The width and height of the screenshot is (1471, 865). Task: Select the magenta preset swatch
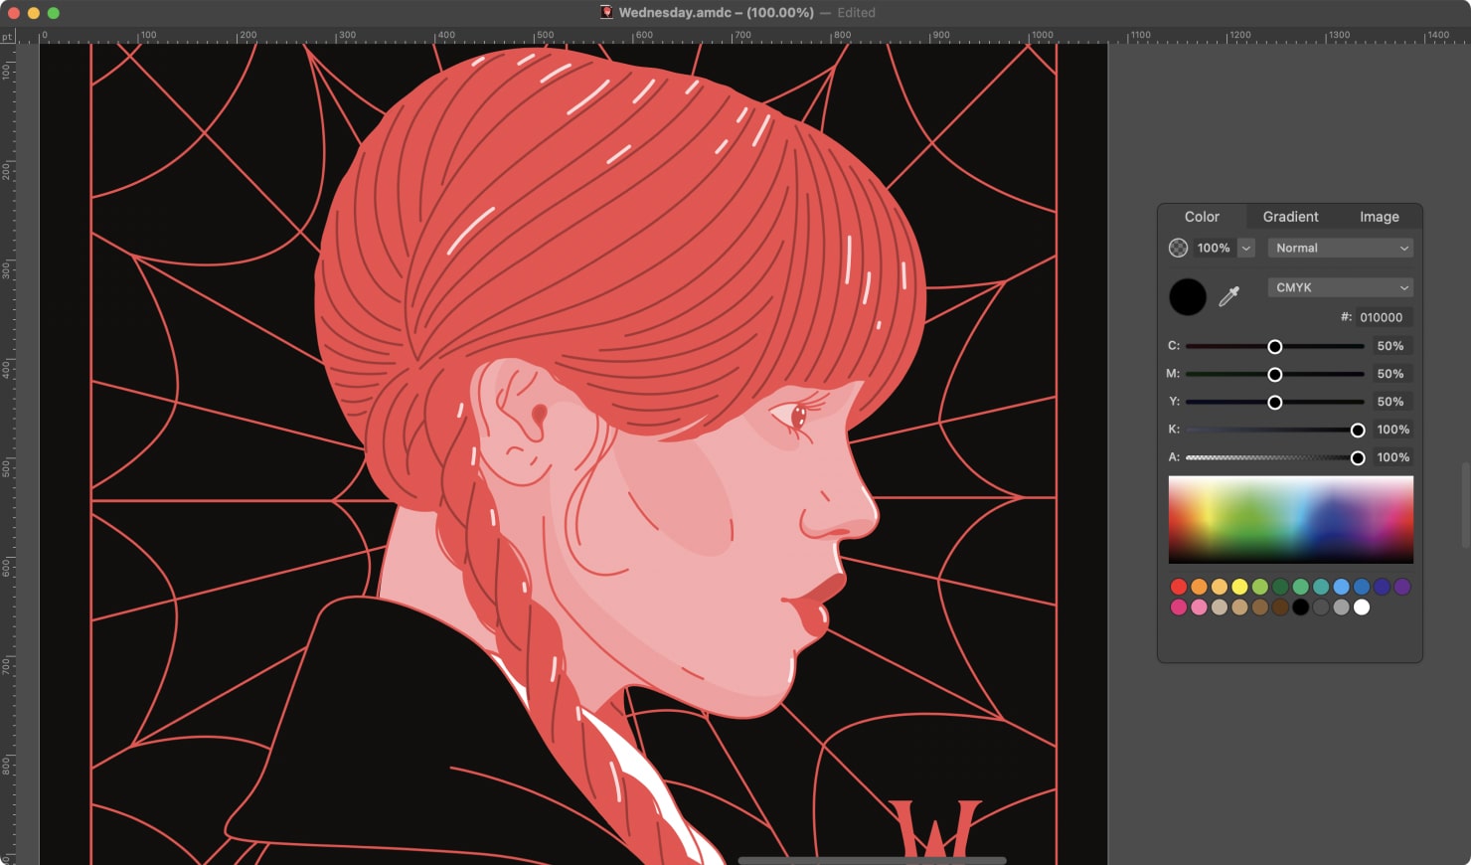click(1179, 606)
